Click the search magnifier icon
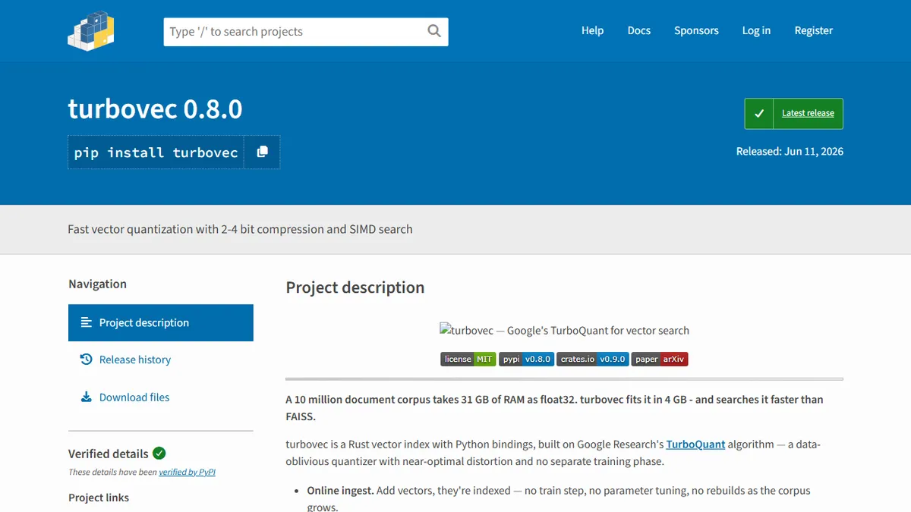The width and height of the screenshot is (911, 512). [x=434, y=31]
